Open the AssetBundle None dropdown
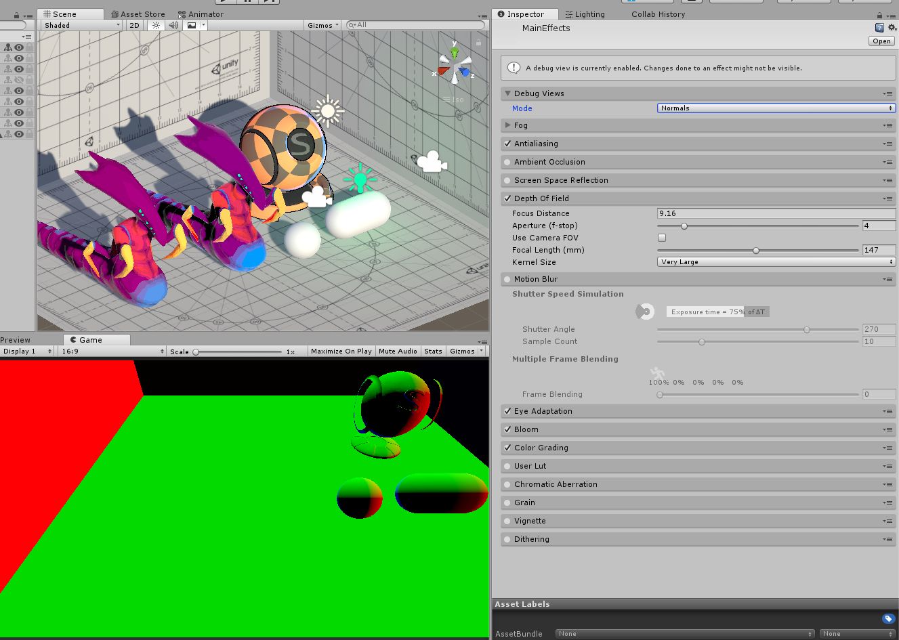 click(684, 634)
